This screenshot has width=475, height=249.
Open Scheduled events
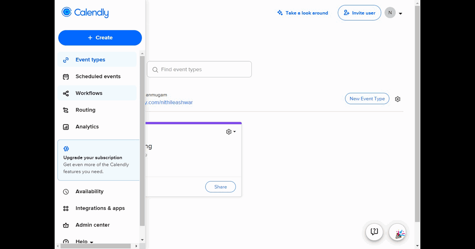tap(97, 76)
